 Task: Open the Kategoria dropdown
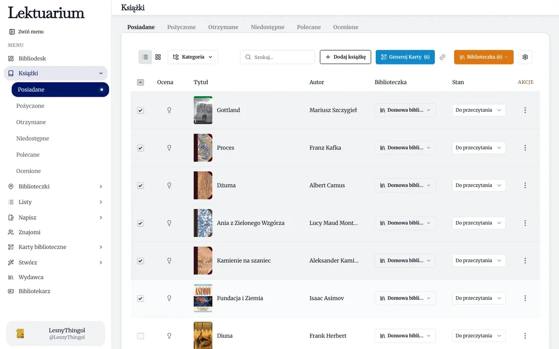[193, 57]
